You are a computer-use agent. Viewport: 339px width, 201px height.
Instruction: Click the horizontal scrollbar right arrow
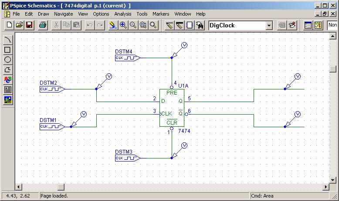point(326,187)
